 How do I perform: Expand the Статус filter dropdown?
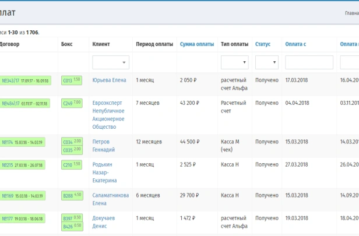266,62
